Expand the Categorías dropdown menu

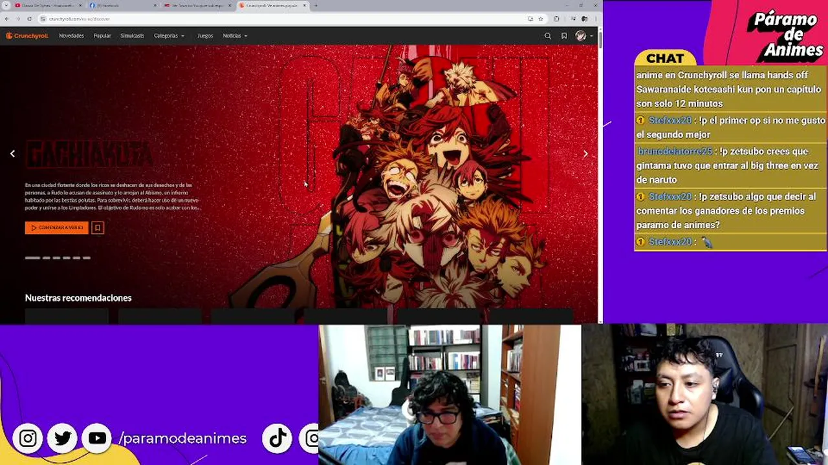(169, 36)
